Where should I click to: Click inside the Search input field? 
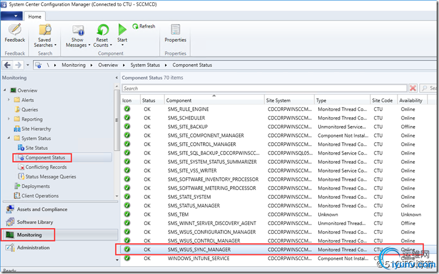pos(264,89)
